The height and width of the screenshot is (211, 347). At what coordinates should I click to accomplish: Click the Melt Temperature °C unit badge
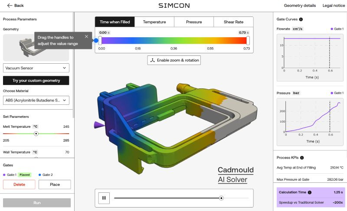pos(36,127)
